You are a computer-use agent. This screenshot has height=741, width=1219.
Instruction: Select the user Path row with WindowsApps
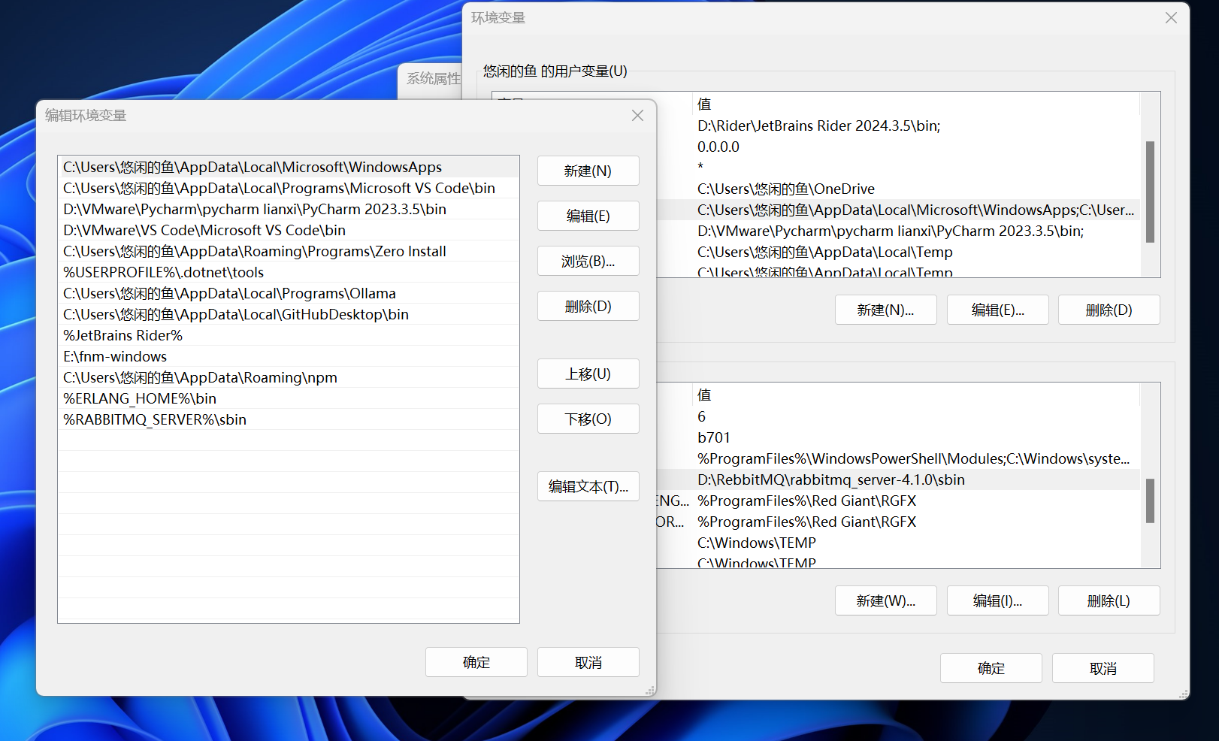(x=898, y=210)
